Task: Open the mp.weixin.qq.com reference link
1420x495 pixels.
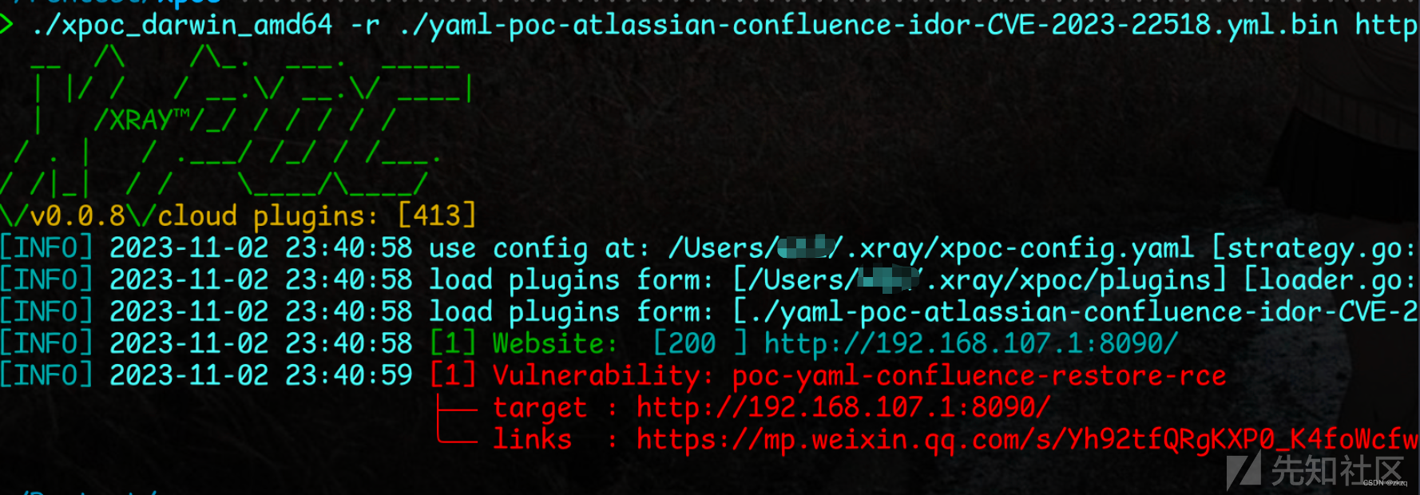Action: pyautogui.click(x=1027, y=439)
